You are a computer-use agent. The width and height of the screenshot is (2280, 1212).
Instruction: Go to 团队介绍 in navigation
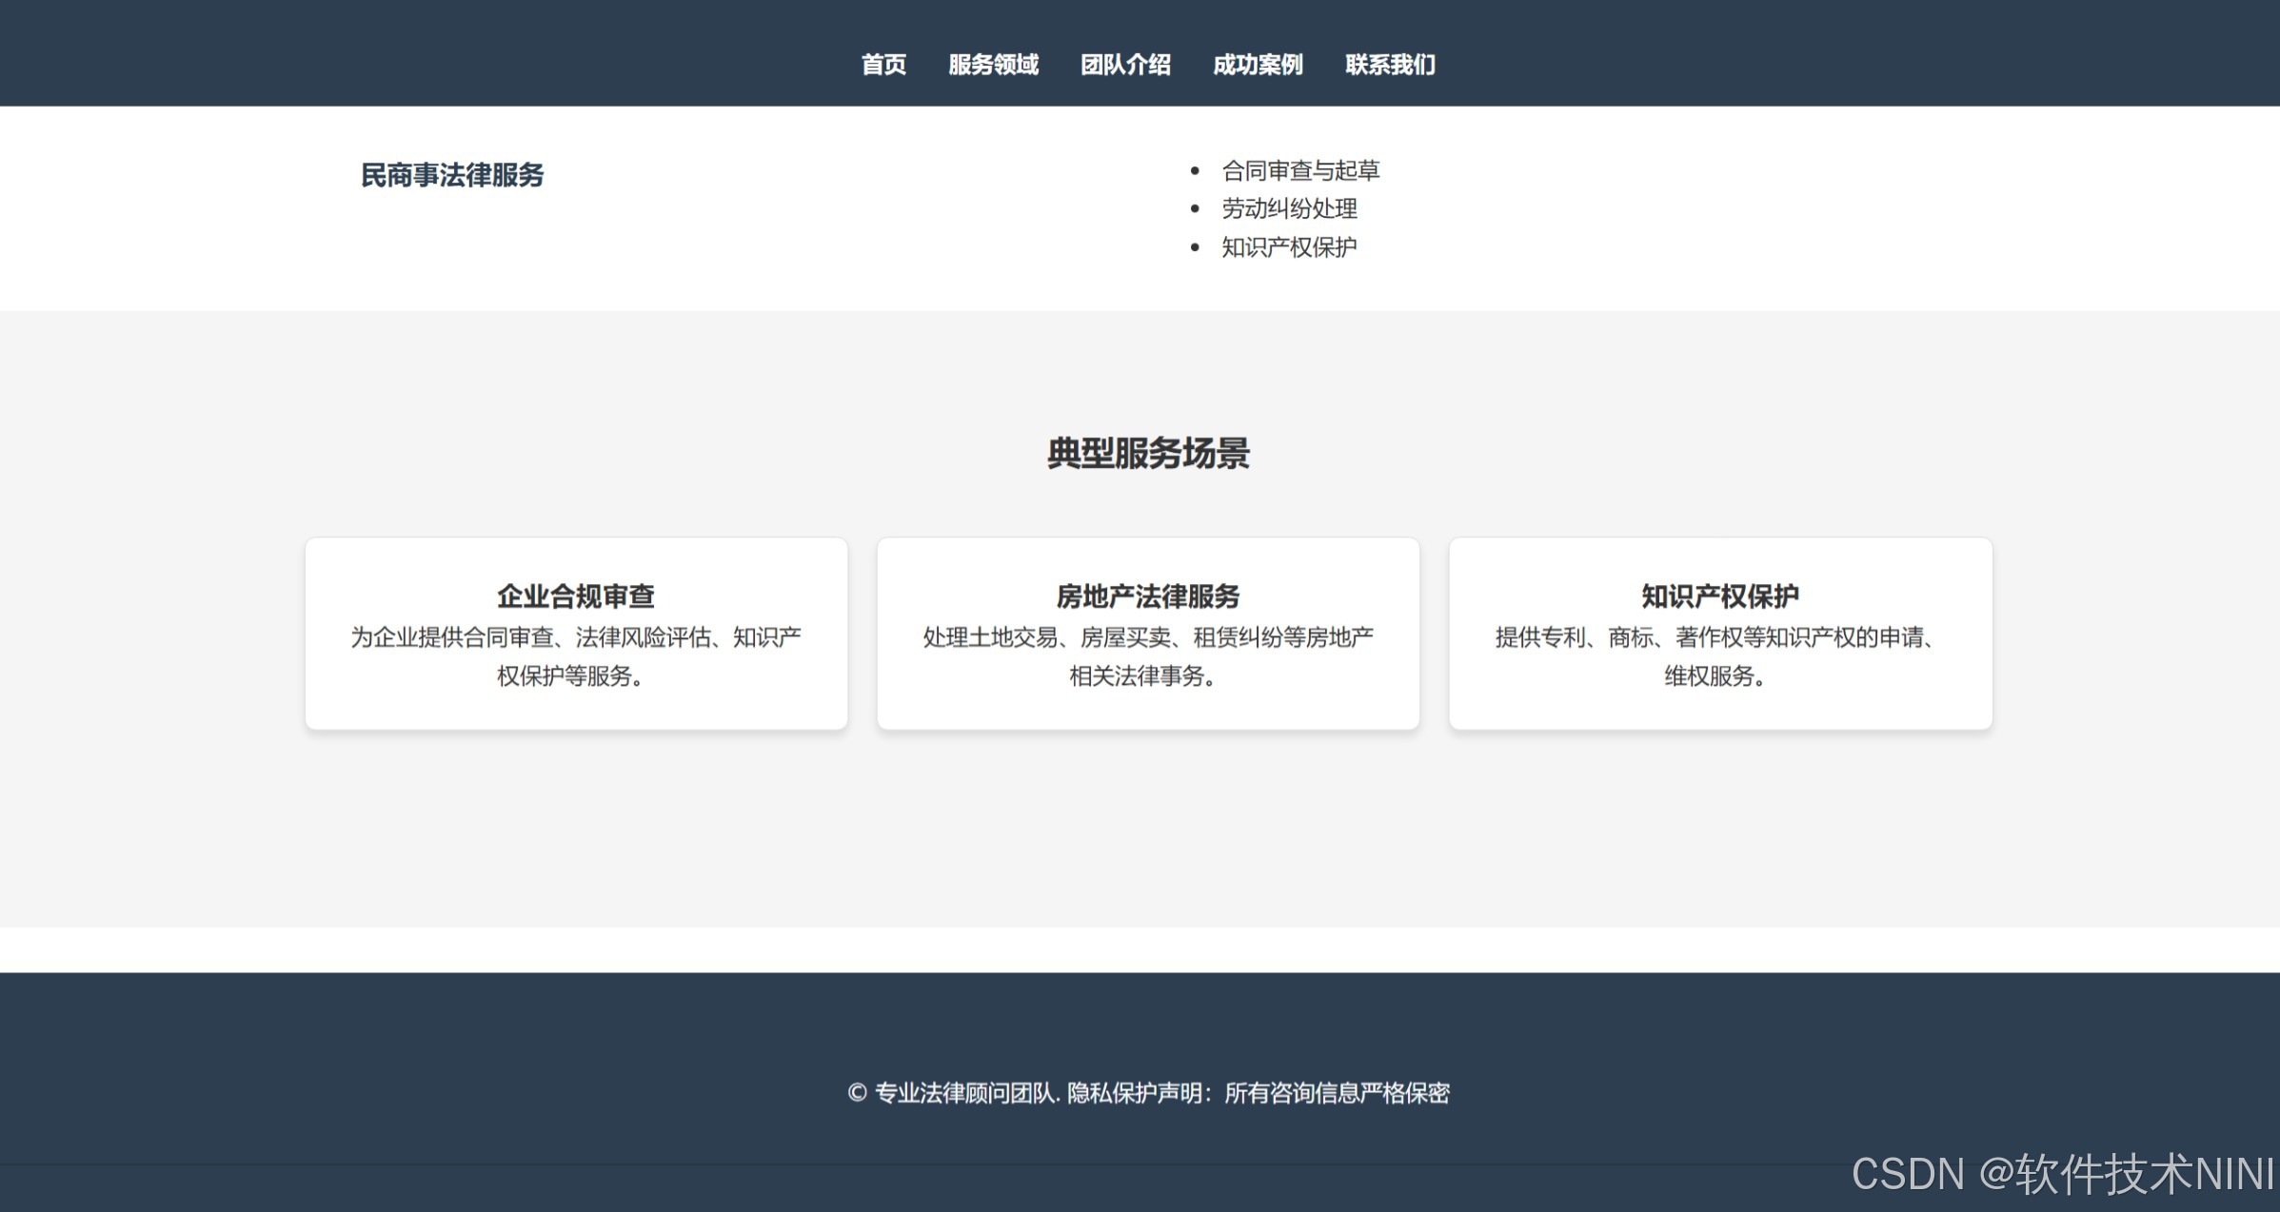click(1125, 65)
